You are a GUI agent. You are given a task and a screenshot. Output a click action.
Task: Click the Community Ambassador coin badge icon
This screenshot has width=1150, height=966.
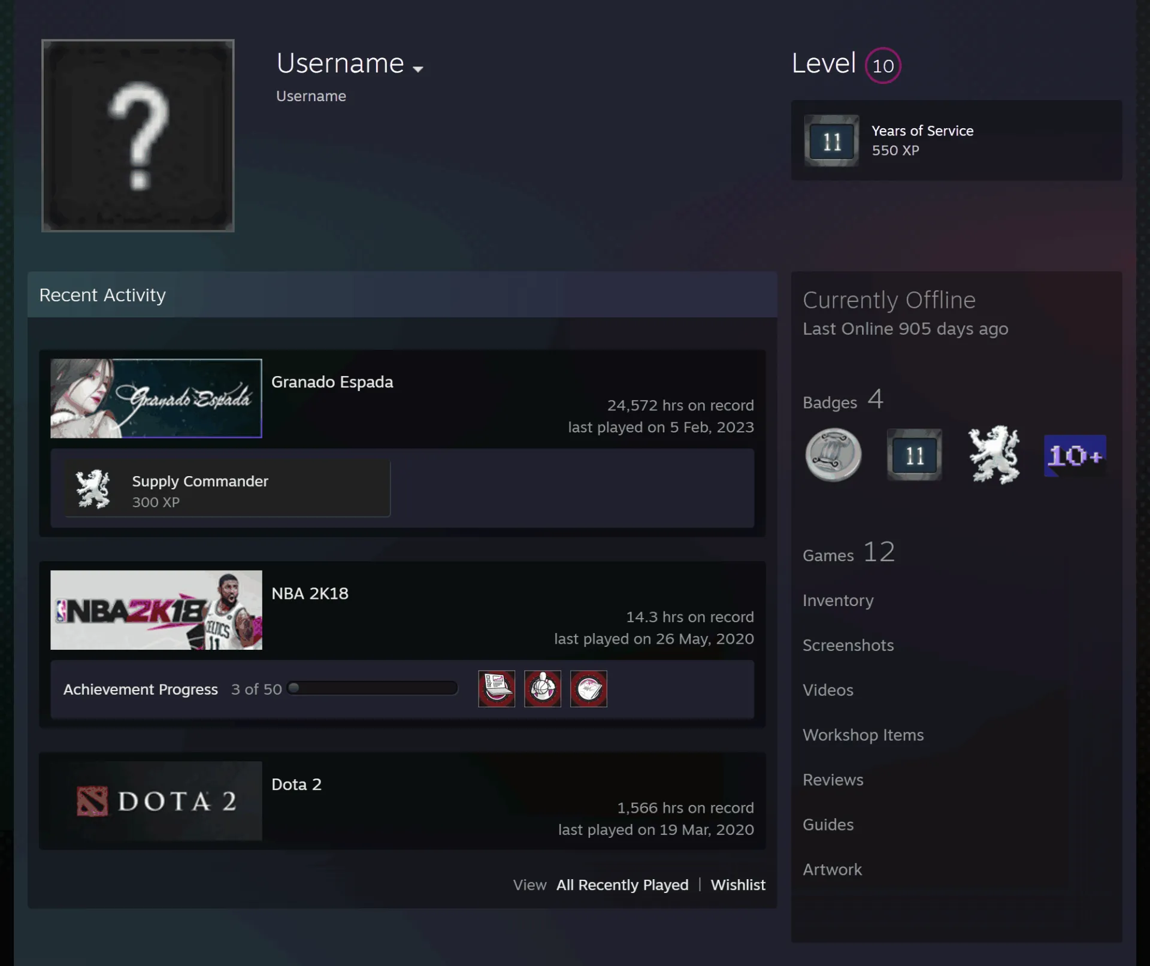pos(833,455)
